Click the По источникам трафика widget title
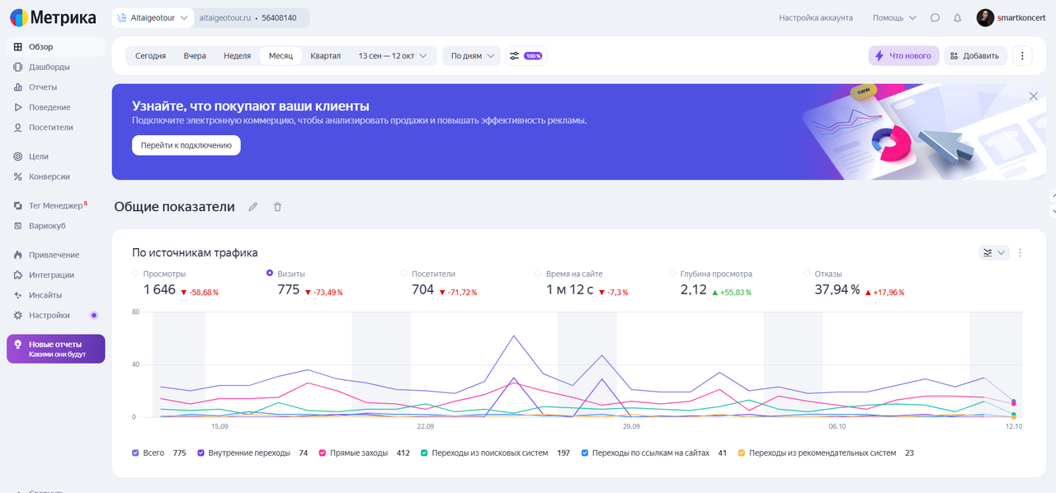 (195, 253)
